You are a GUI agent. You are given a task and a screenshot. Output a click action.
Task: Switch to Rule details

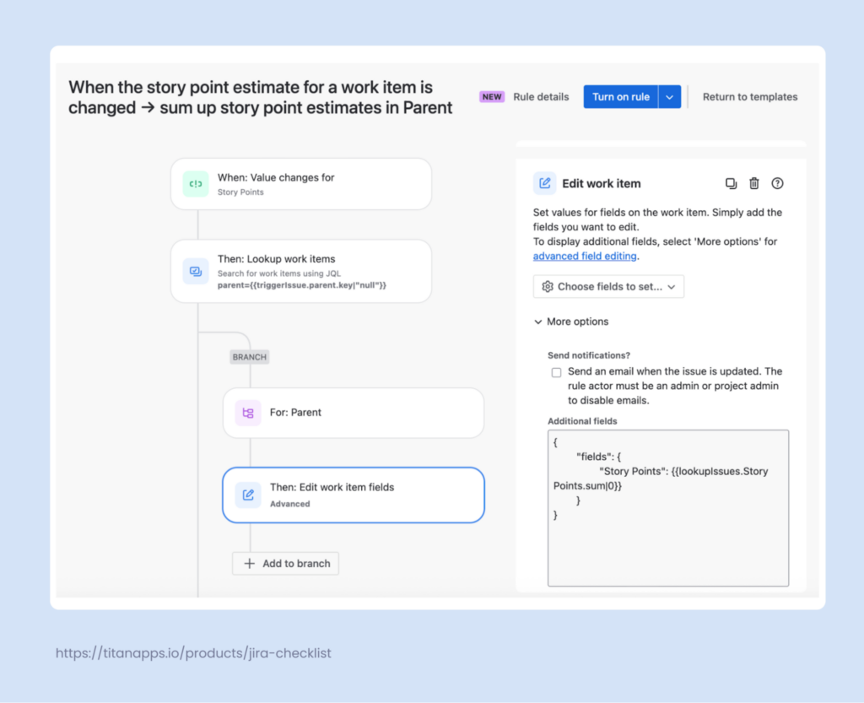tap(541, 96)
